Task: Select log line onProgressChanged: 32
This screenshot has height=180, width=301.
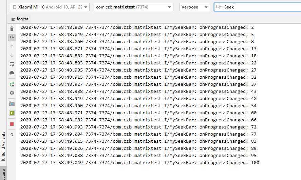Action: pos(138,77)
